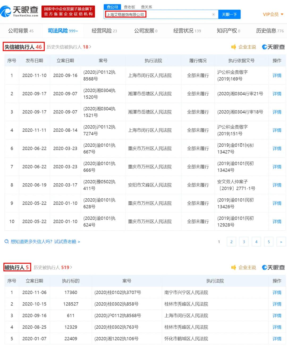Click the 天眼一下 search button

pyautogui.click(x=229, y=14)
